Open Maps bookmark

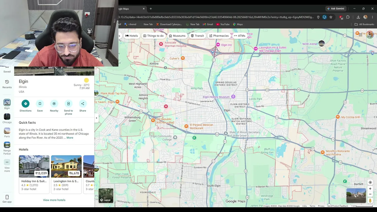[x=238, y=24]
